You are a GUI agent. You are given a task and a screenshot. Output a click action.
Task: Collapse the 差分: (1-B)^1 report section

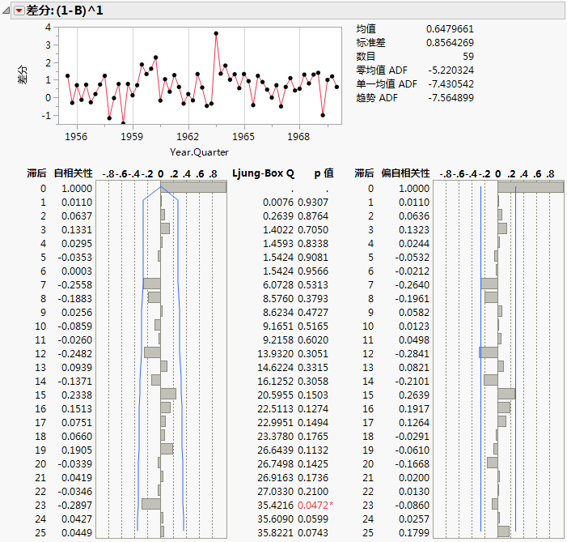(7, 10)
